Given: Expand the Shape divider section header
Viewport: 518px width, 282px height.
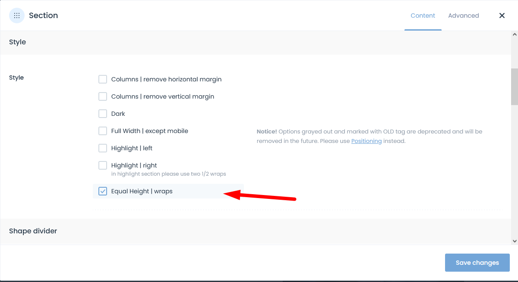Looking at the screenshot, I should (256, 231).
